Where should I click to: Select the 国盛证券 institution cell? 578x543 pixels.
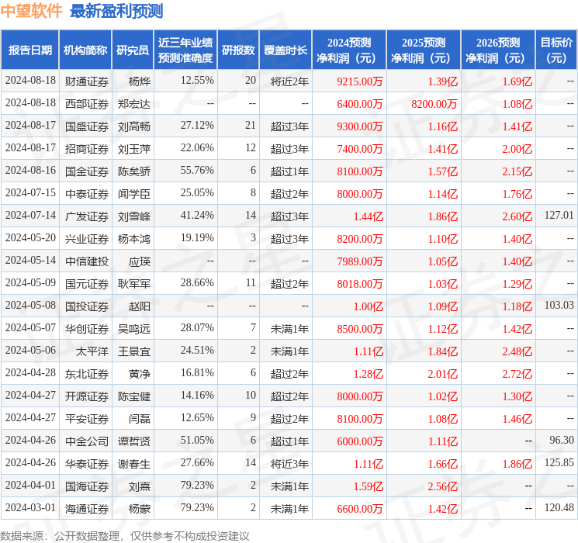click(x=87, y=126)
